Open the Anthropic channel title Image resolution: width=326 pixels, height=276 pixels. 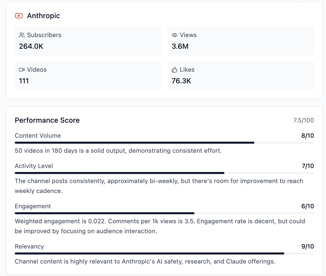pyautogui.click(x=43, y=16)
